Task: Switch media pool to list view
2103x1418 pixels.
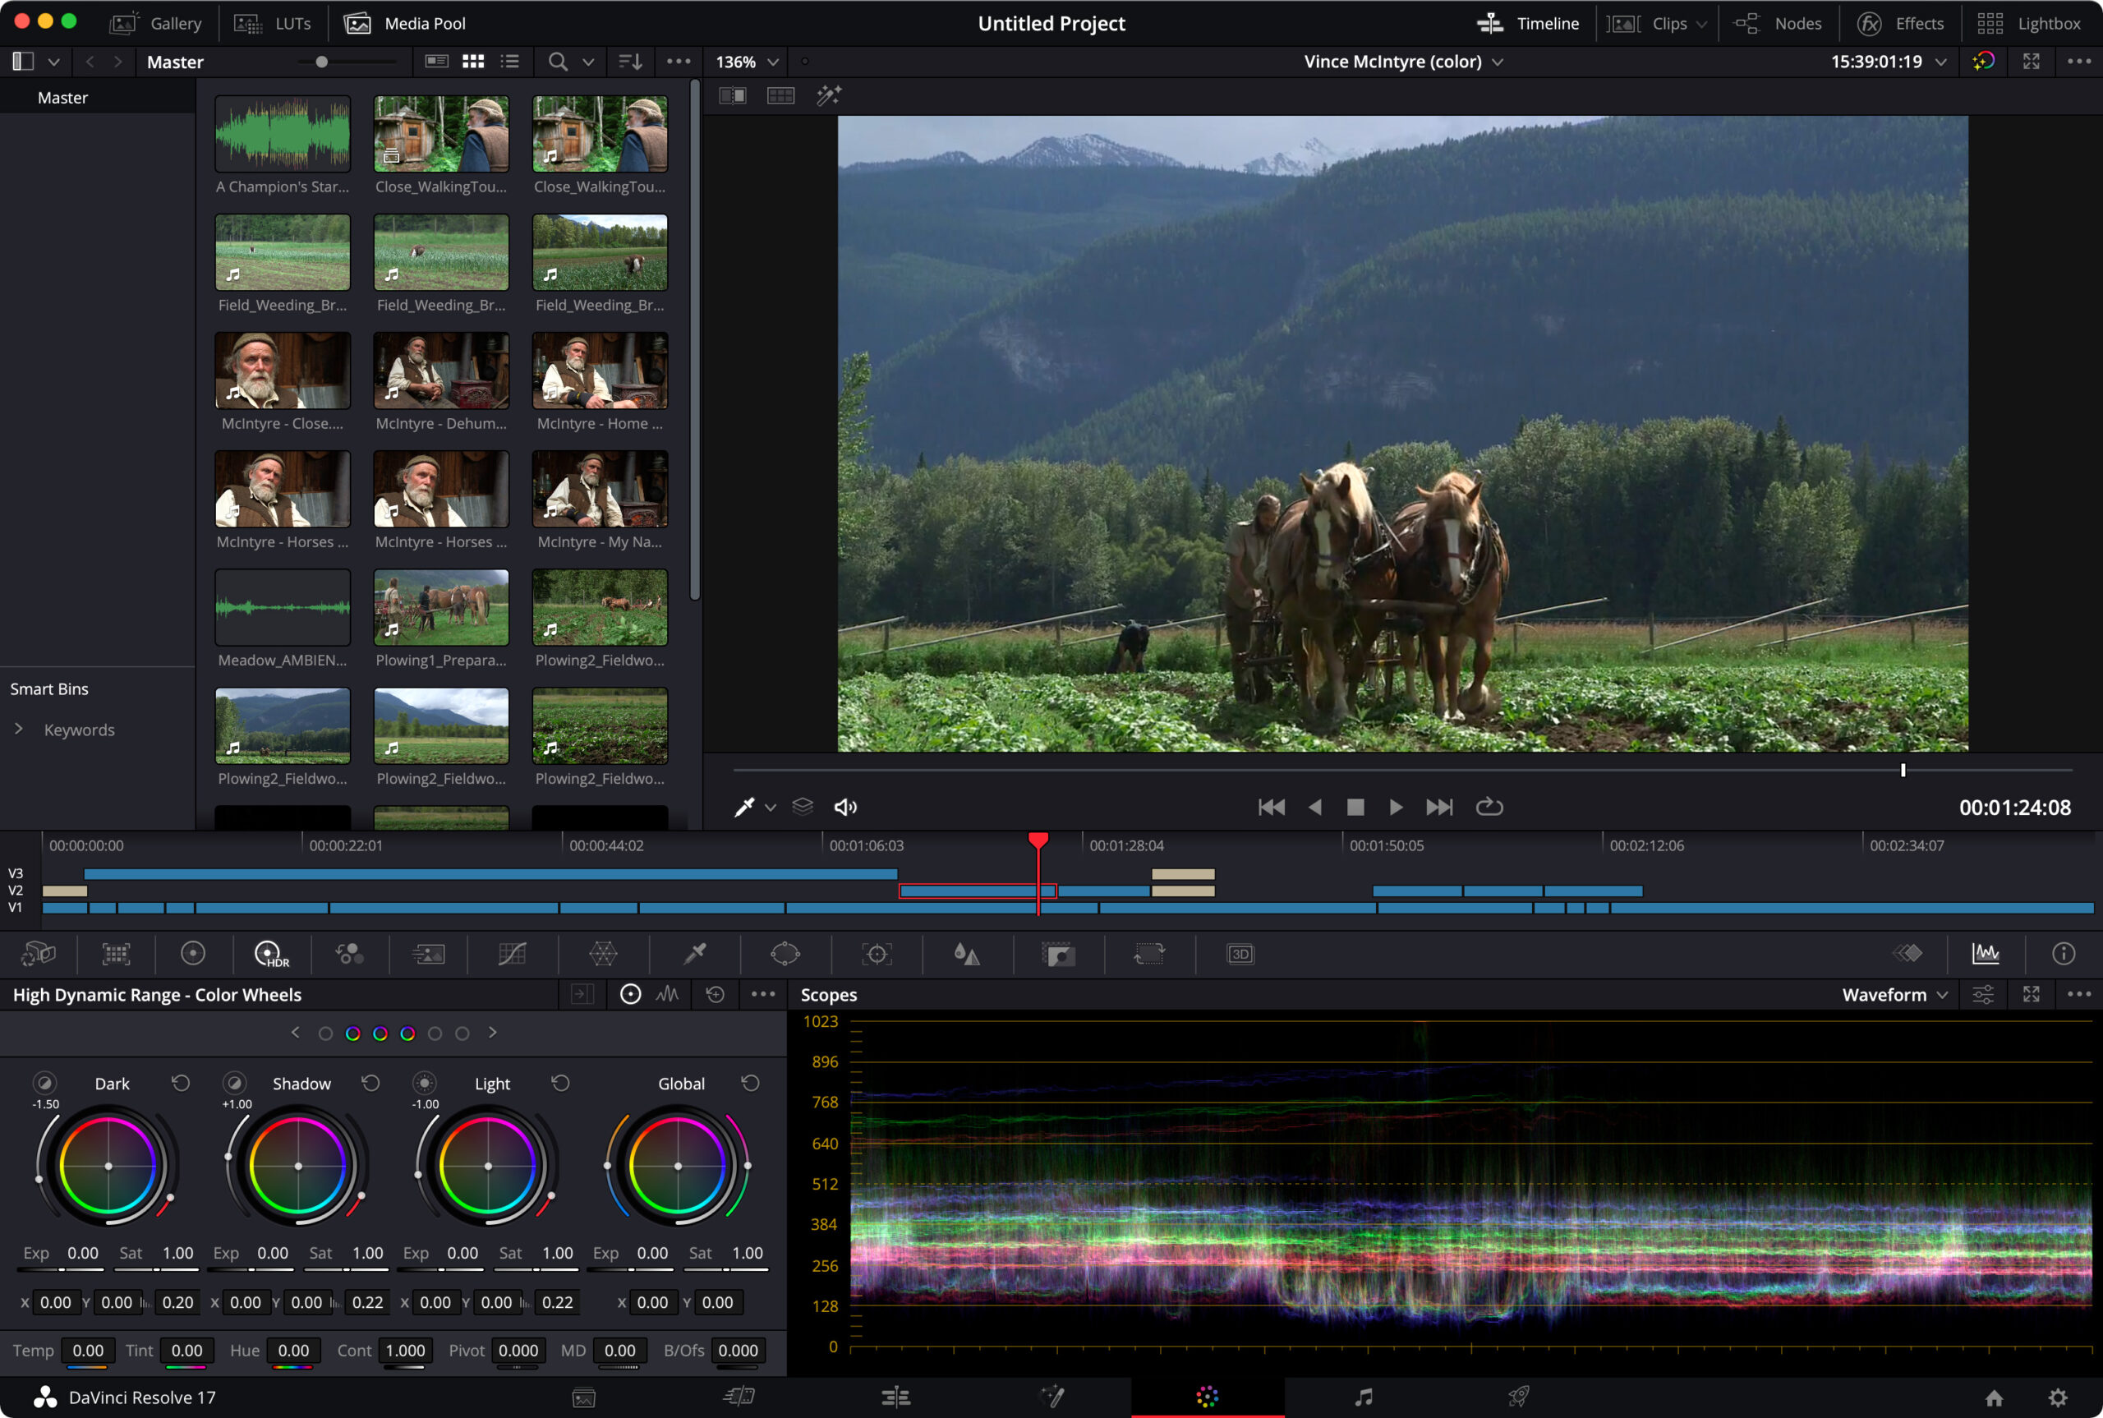Action: click(510, 62)
